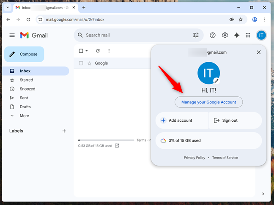This screenshot has height=205, width=274.
Task: Open the 3% of 15 GB used storage
Action: click(x=208, y=141)
